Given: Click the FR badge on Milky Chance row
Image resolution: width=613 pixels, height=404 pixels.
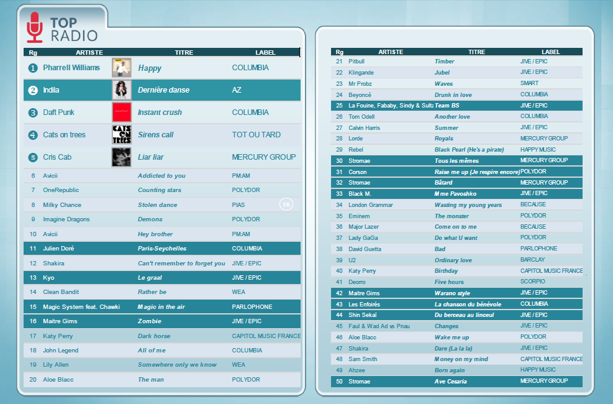Looking at the screenshot, I should coord(286,204).
